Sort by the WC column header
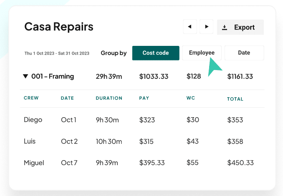The width and height of the screenshot is (283, 196). click(x=191, y=98)
